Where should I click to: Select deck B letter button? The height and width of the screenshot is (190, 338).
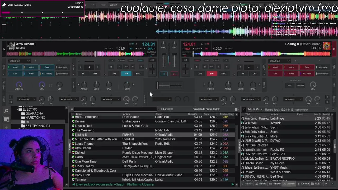(x=334, y=49)
